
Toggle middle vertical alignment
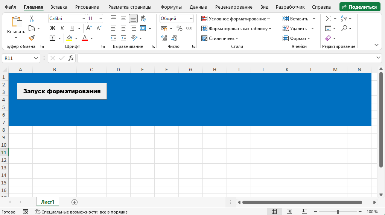(x=123, y=18)
